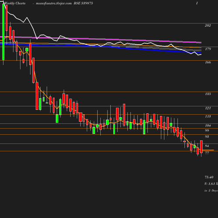The image size is (218, 218).
Task: Select the 93 price axis label
Action: (207, 136)
